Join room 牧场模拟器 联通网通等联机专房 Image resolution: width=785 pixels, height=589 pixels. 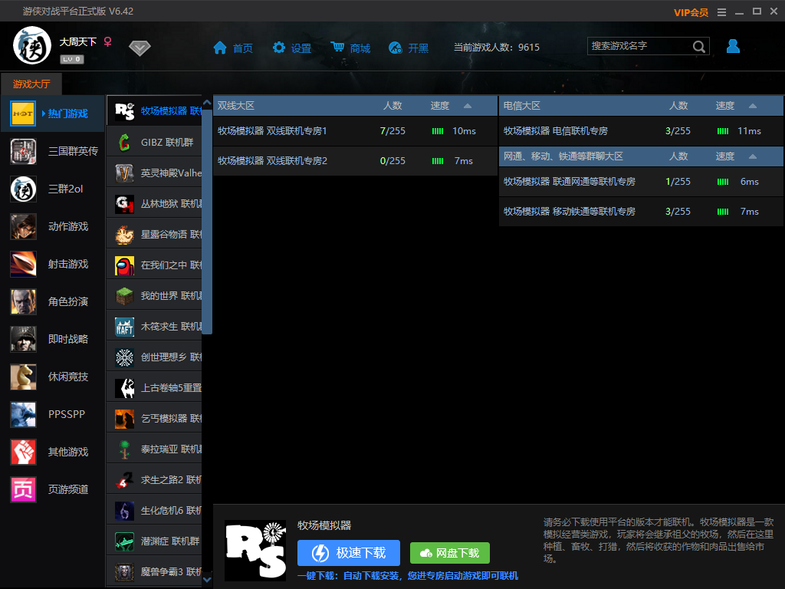click(x=642, y=182)
